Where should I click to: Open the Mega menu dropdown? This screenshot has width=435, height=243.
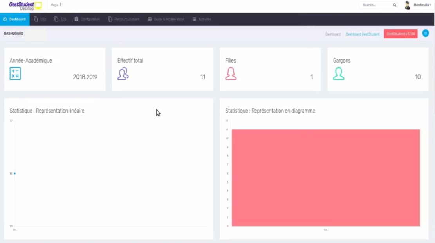(x=56, y=5)
